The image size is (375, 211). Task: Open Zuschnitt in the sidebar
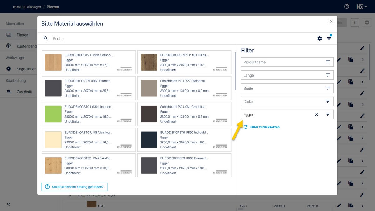[24, 92]
